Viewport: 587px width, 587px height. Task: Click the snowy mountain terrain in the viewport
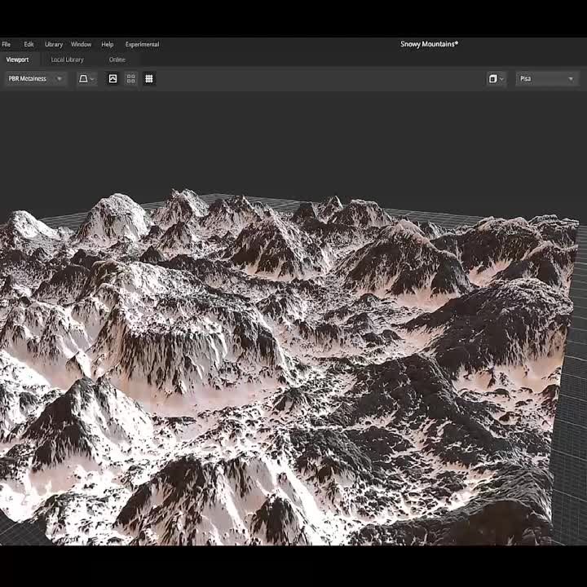point(277,369)
